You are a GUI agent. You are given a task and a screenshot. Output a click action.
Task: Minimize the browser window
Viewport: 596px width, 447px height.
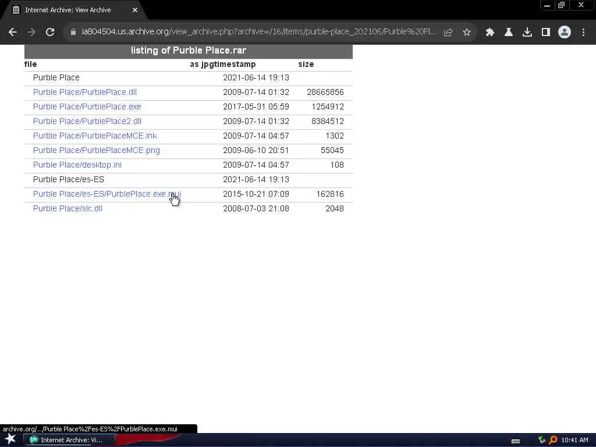coord(547,5)
